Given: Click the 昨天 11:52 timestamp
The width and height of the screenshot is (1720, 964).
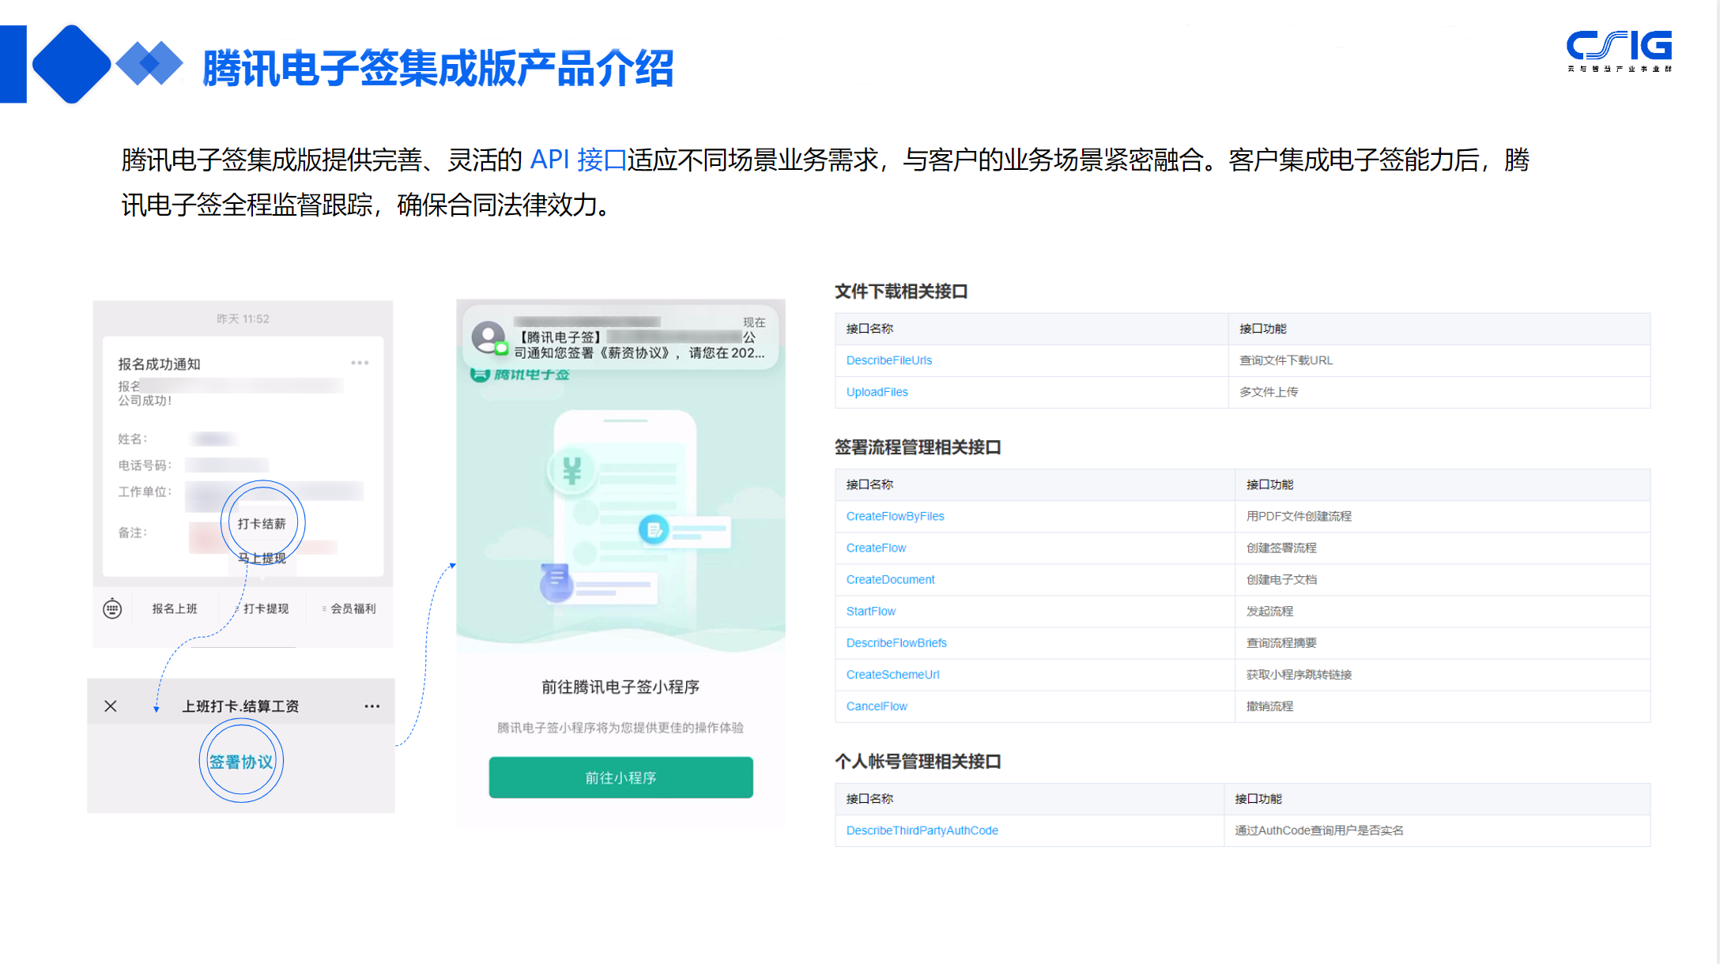Looking at the screenshot, I should pos(243,319).
